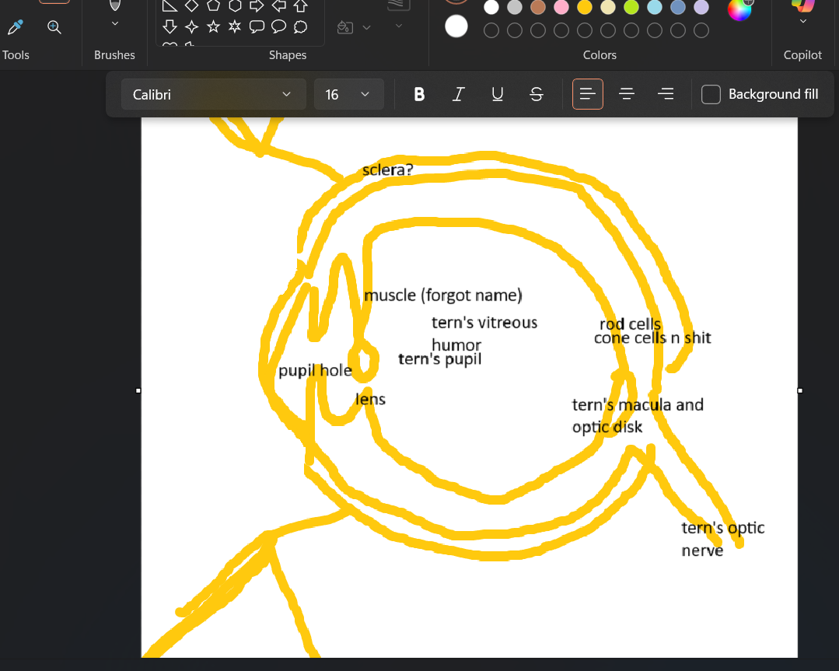Pick the pentagon shape
The height and width of the screenshot is (671, 839).
point(214,5)
